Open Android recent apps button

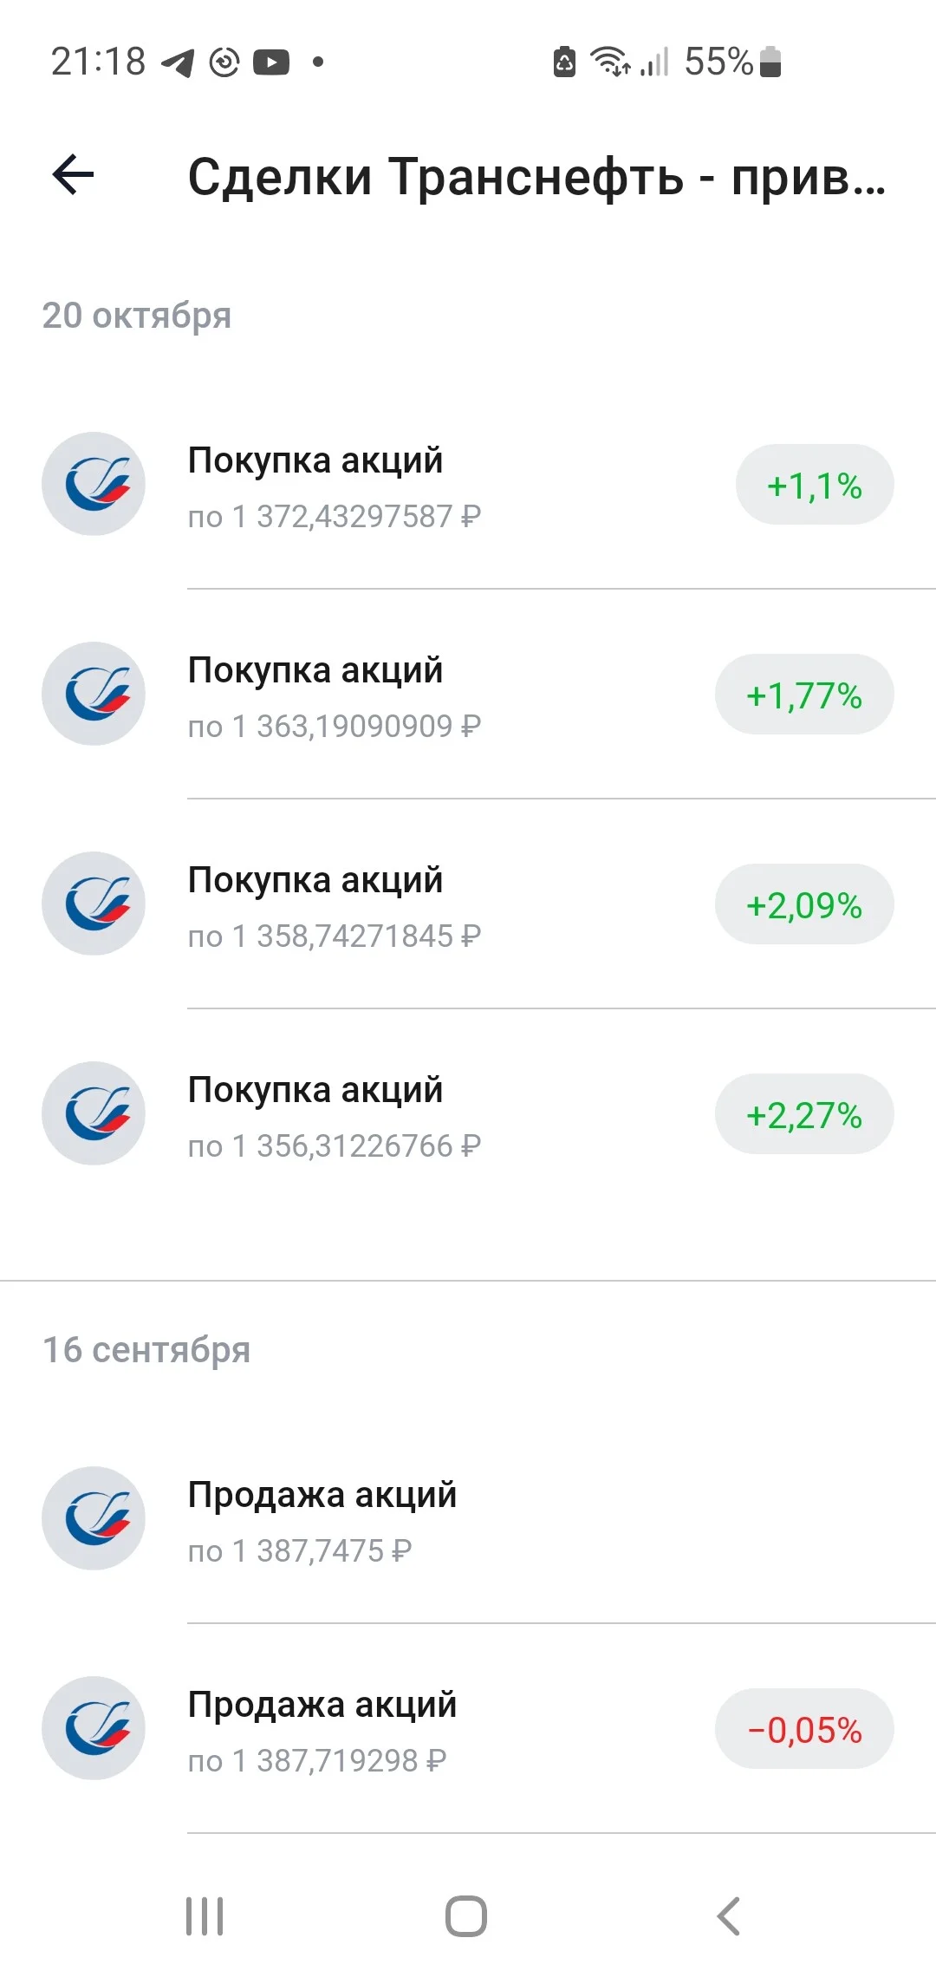point(205,1916)
